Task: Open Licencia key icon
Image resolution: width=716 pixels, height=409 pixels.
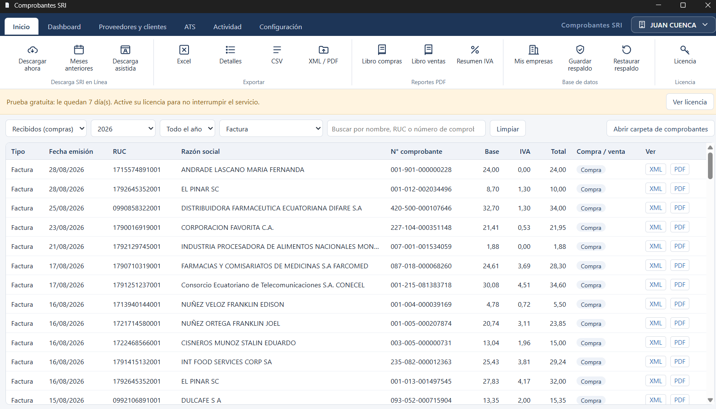Action: click(x=685, y=50)
